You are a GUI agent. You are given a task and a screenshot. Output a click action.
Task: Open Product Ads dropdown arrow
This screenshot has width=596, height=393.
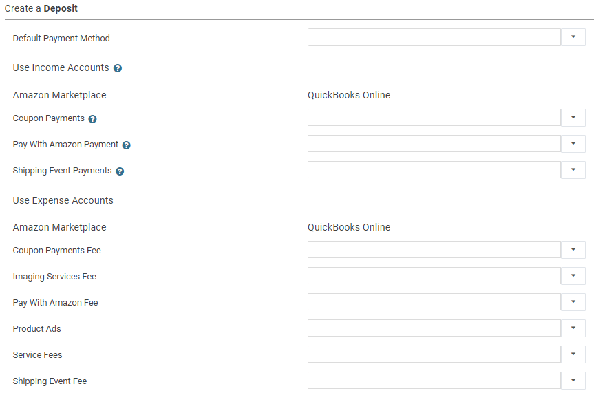(573, 328)
